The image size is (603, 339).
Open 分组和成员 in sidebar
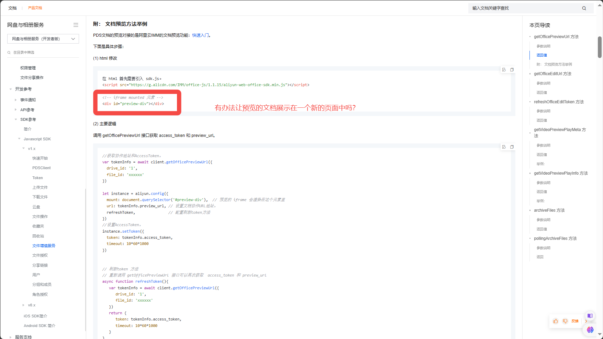(x=42, y=284)
